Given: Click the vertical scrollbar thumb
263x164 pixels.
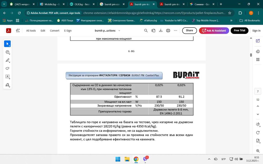Looking at the screenshot, I should (251, 55).
